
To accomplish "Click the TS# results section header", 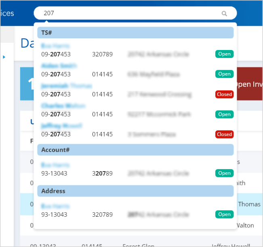I will point(135,33).
